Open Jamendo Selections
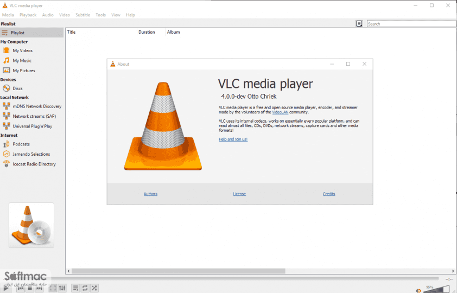The image size is (457, 293). click(x=32, y=154)
